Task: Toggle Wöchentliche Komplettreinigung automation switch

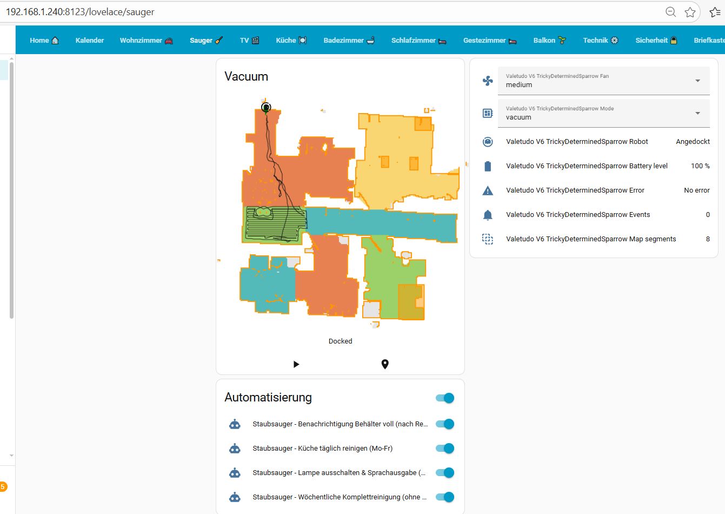Action: pos(445,497)
